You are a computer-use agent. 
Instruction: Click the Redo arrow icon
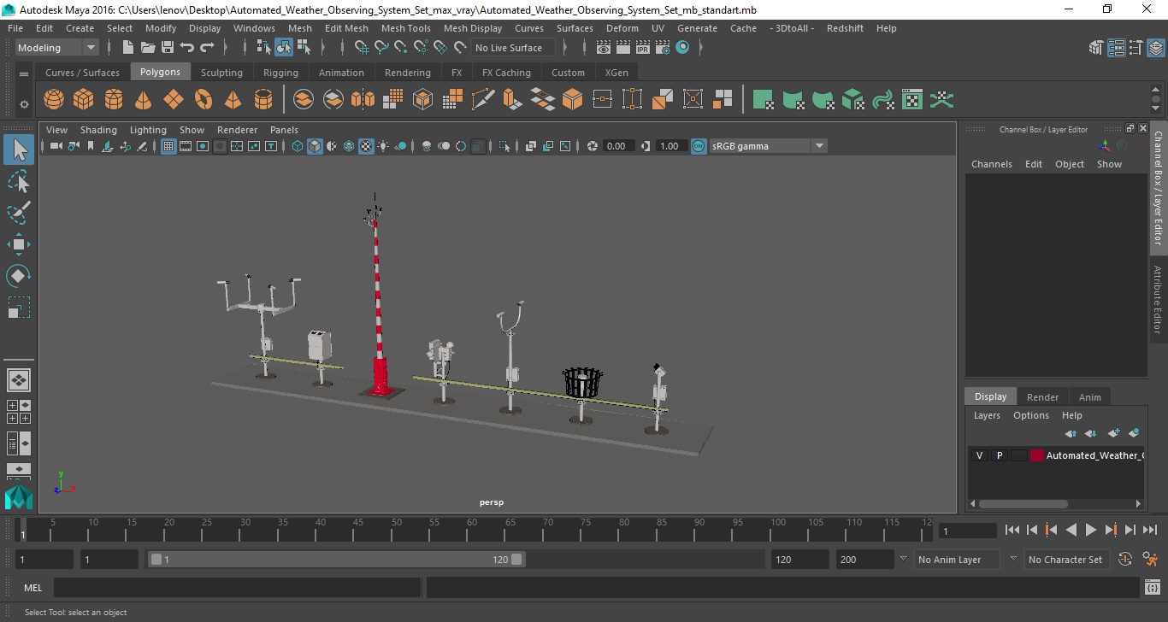tap(207, 48)
